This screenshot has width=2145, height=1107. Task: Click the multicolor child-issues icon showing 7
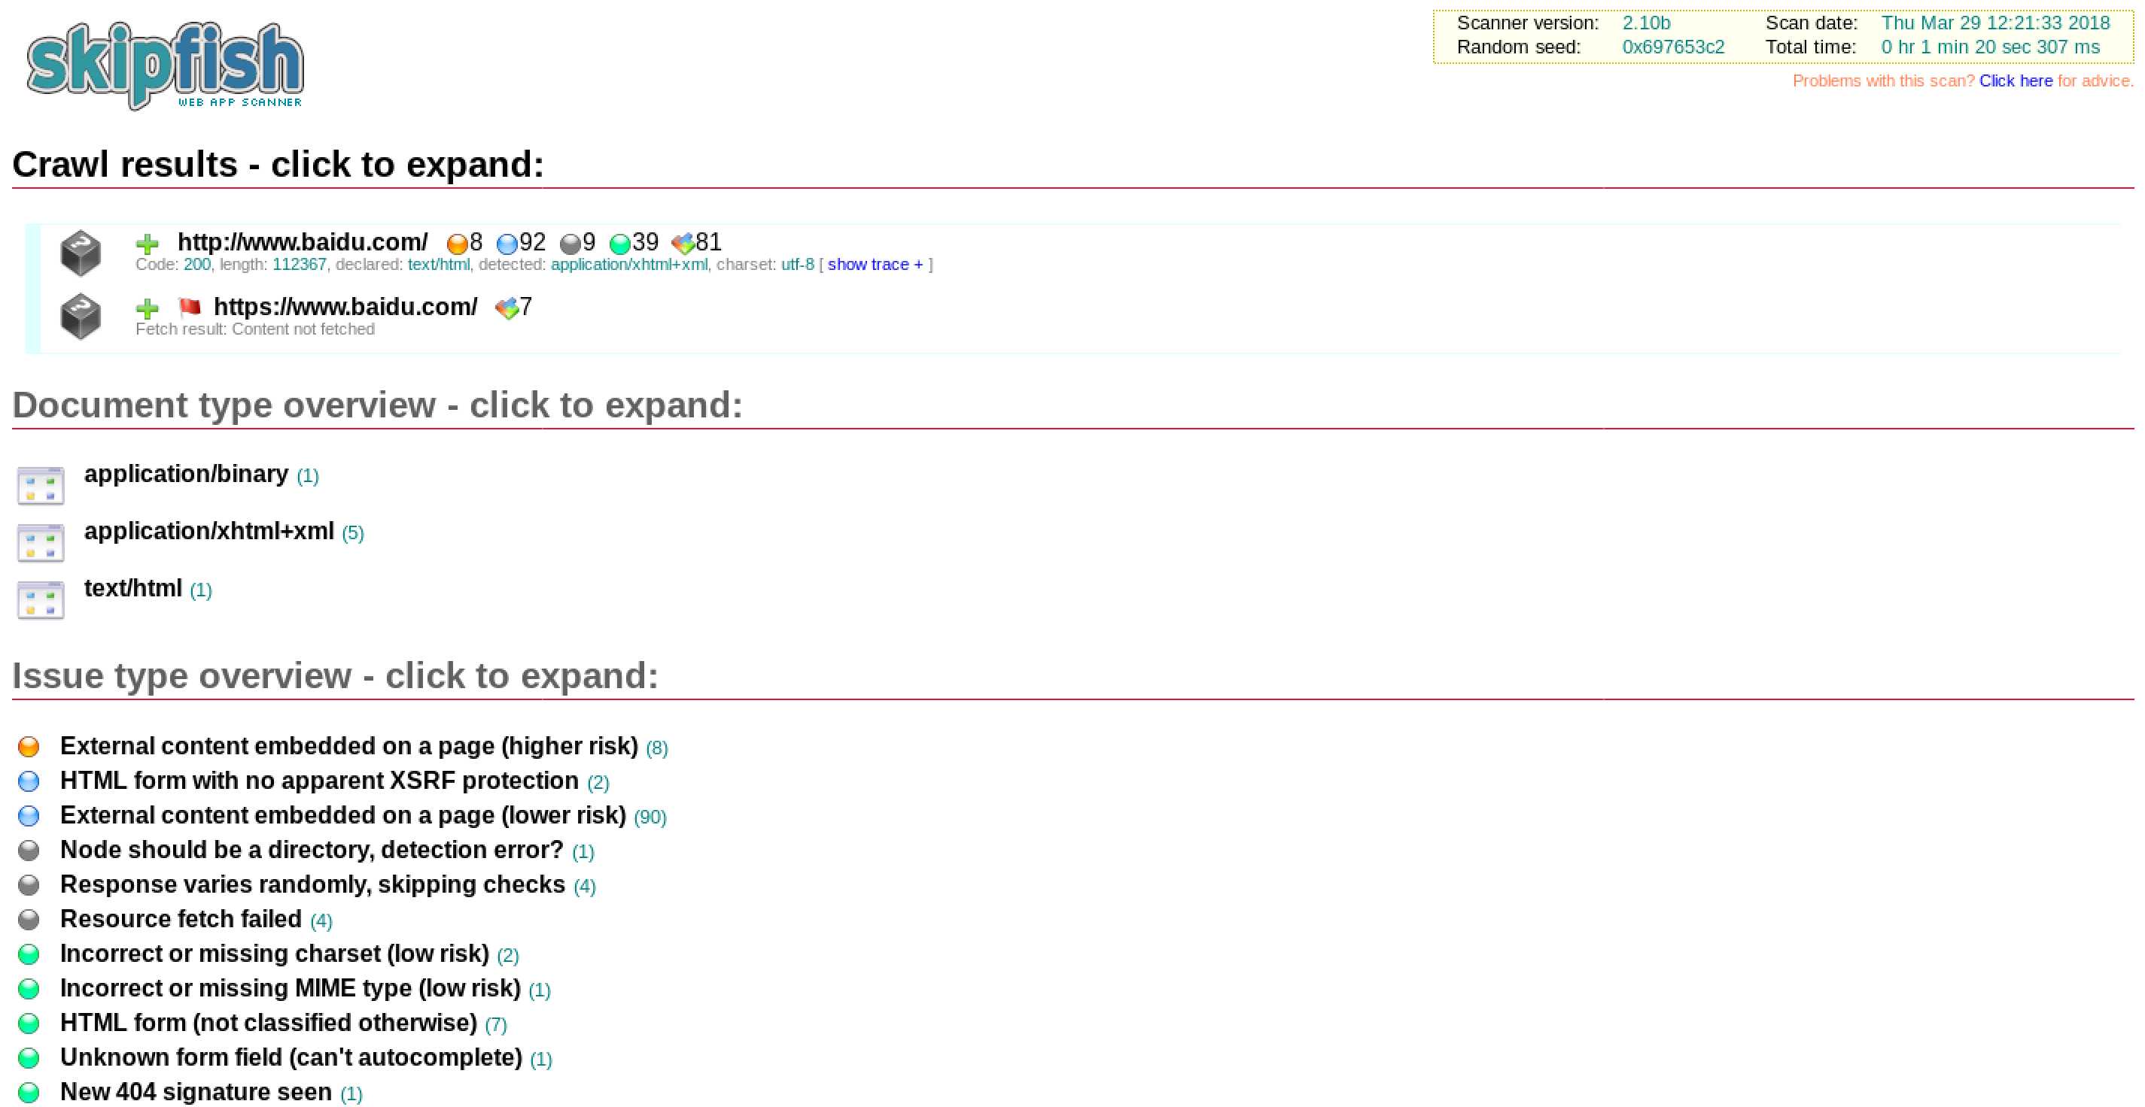507,308
